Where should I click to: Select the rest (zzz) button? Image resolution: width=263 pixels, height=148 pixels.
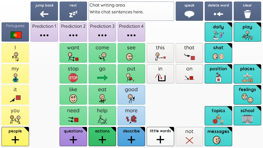[x=73, y=11]
